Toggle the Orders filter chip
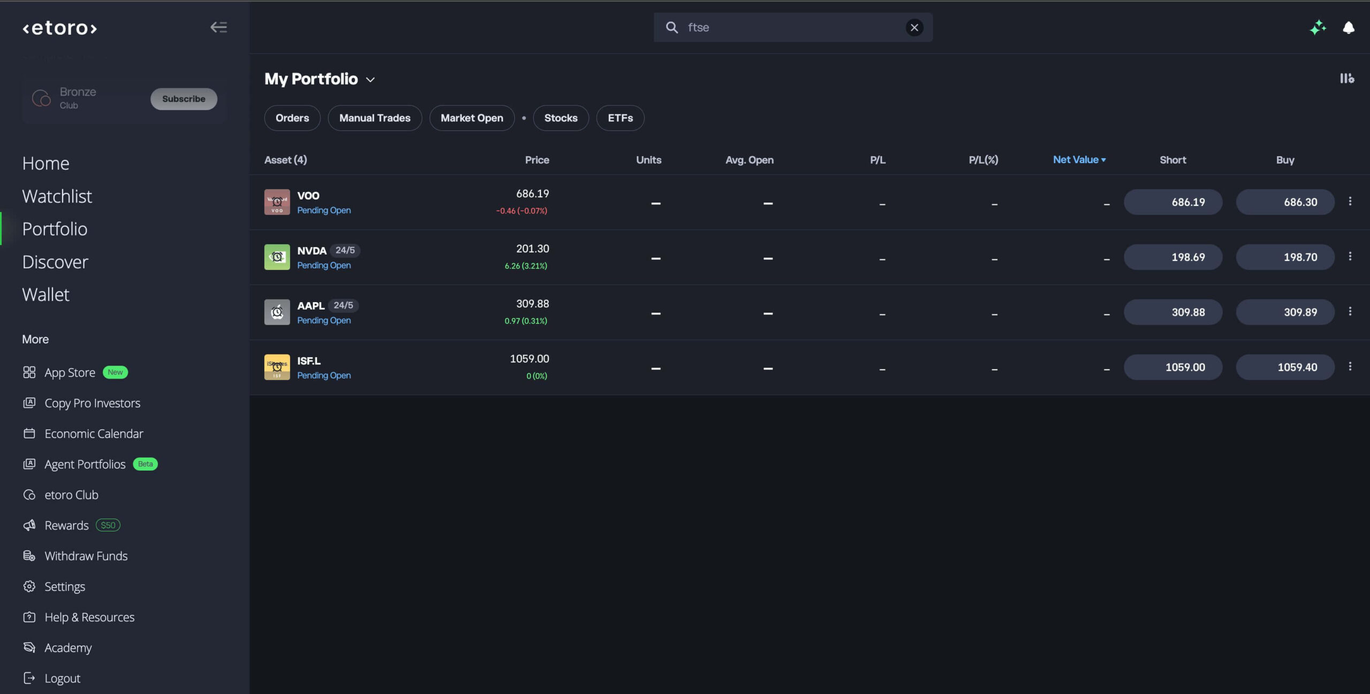Image resolution: width=1370 pixels, height=694 pixels. click(292, 118)
